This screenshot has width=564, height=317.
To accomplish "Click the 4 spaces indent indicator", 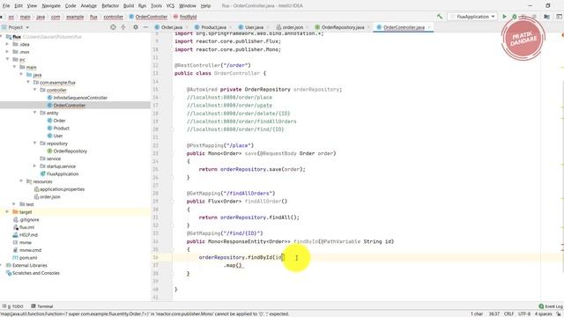I will coord(543,313).
